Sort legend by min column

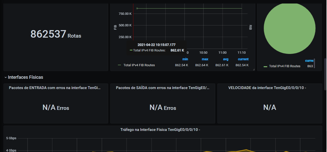pos(185,59)
